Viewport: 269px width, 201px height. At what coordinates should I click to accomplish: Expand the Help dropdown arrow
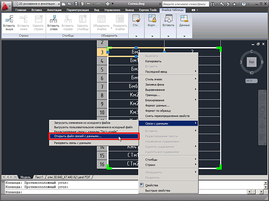click(248, 4)
